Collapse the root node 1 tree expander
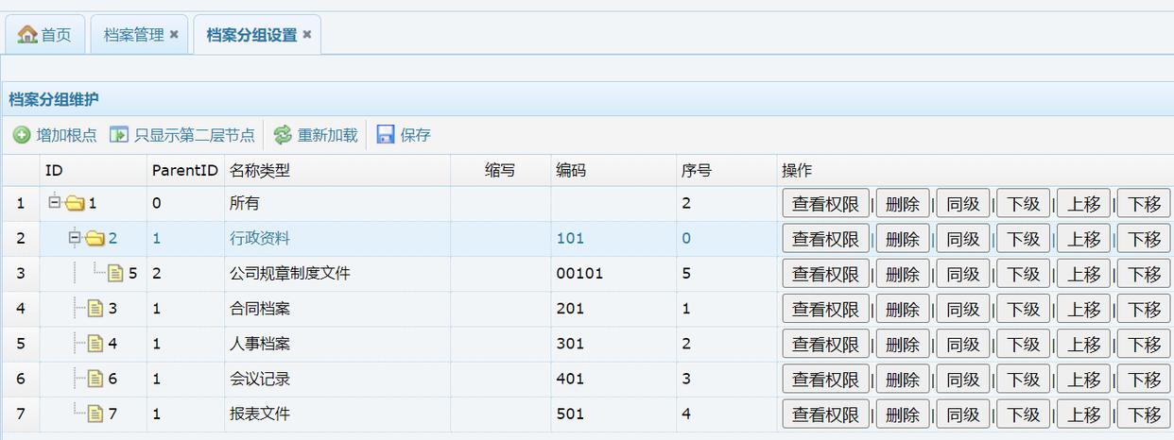This screenshot has height=440, width=1174. (55, 203)
